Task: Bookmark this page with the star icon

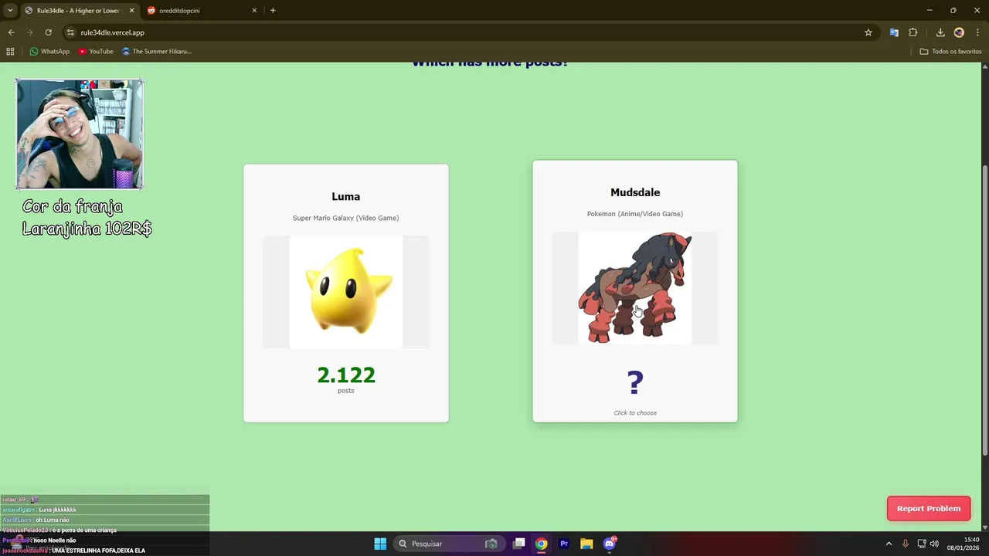Action: click(x=868, y=32)
